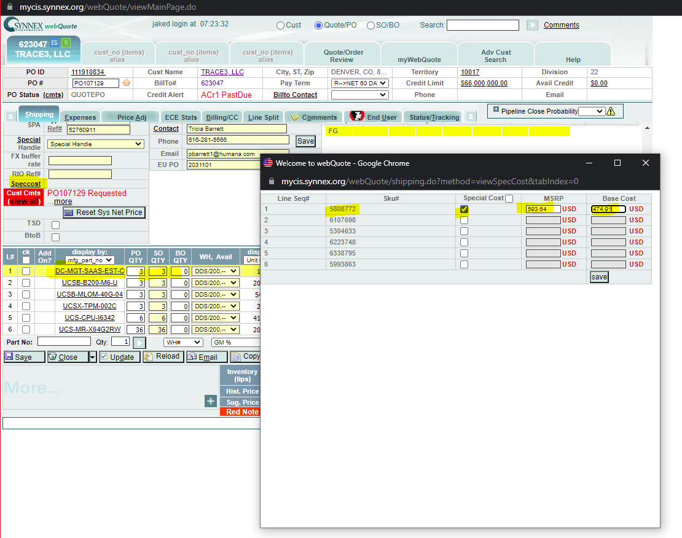Open the WH# dropdown
The width and height of the screenshot is (682, 538).
click(182, 342)
